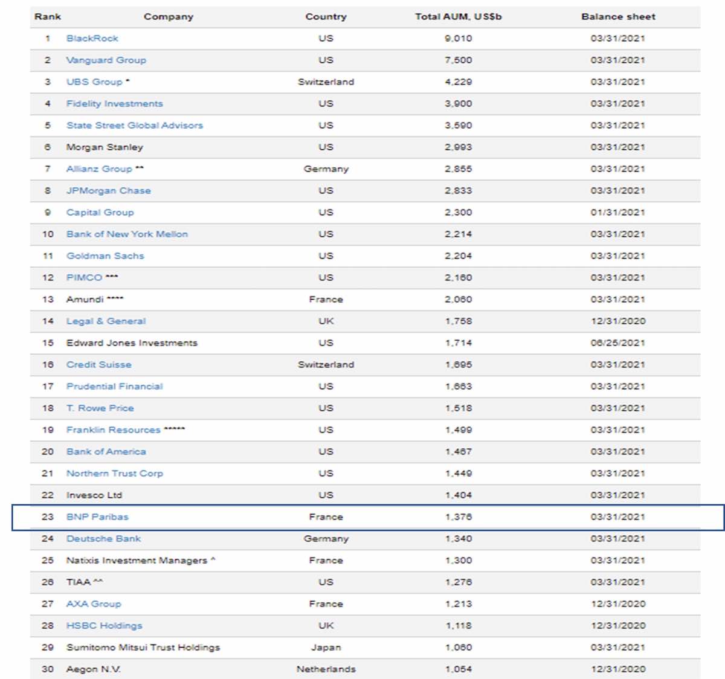Click the Northern Trust Corp link

(115, 473)
